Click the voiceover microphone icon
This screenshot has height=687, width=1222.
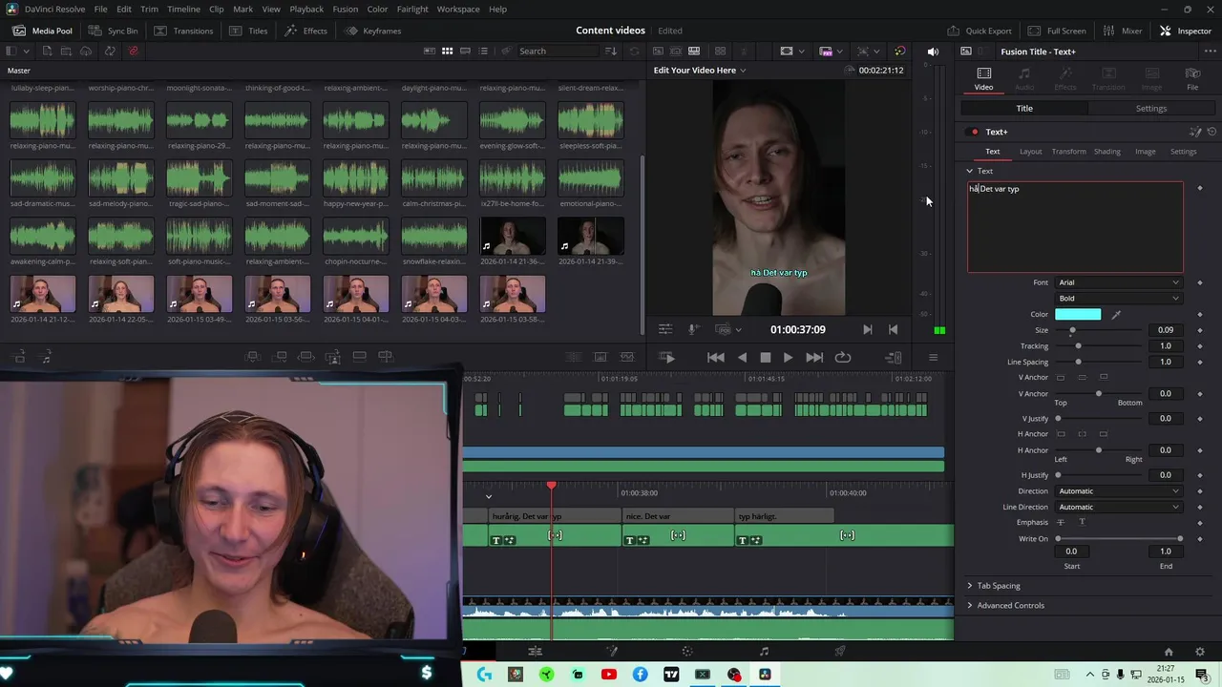[694, 329]
